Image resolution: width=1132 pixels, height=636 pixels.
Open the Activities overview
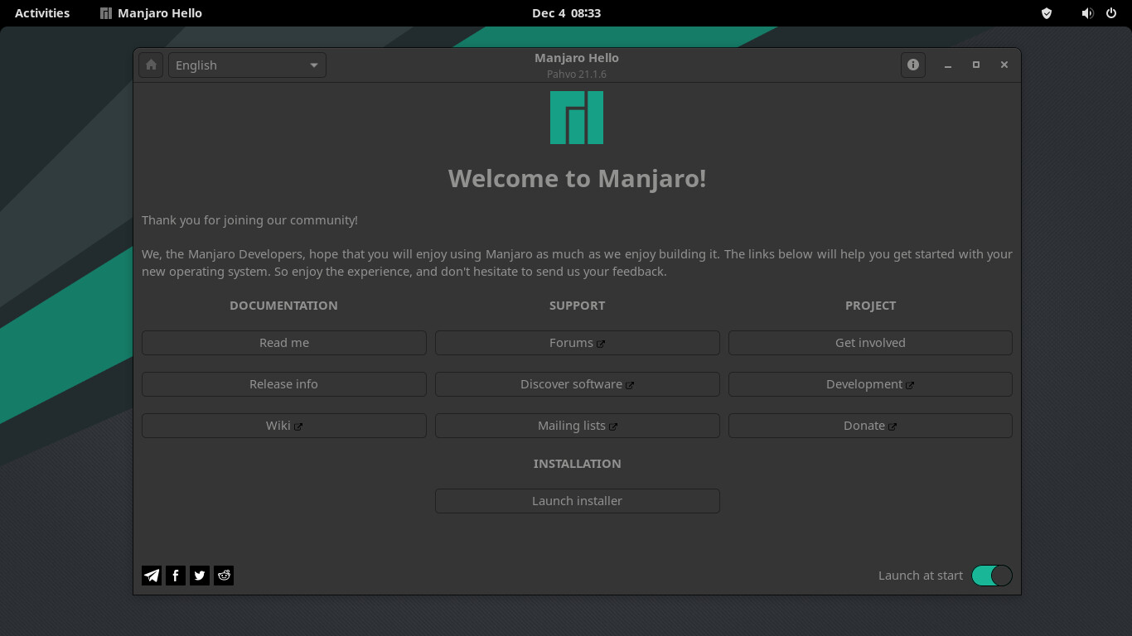pos(42,13)
